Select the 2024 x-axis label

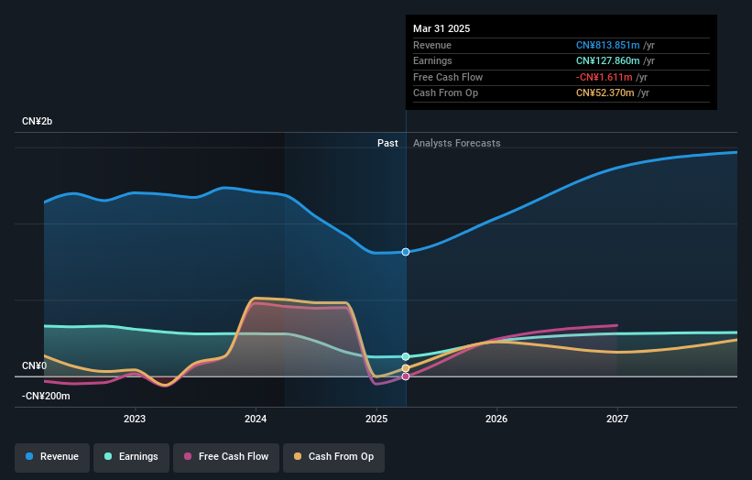[x=256, y=419]
